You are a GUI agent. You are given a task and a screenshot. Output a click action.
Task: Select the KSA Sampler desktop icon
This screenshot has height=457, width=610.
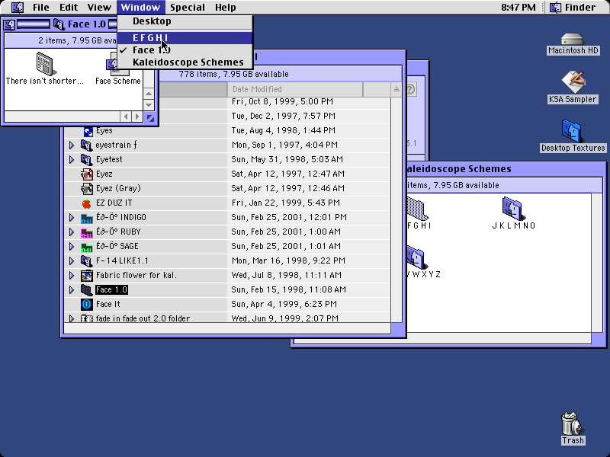pyautogui.click(x=573, y=81)
